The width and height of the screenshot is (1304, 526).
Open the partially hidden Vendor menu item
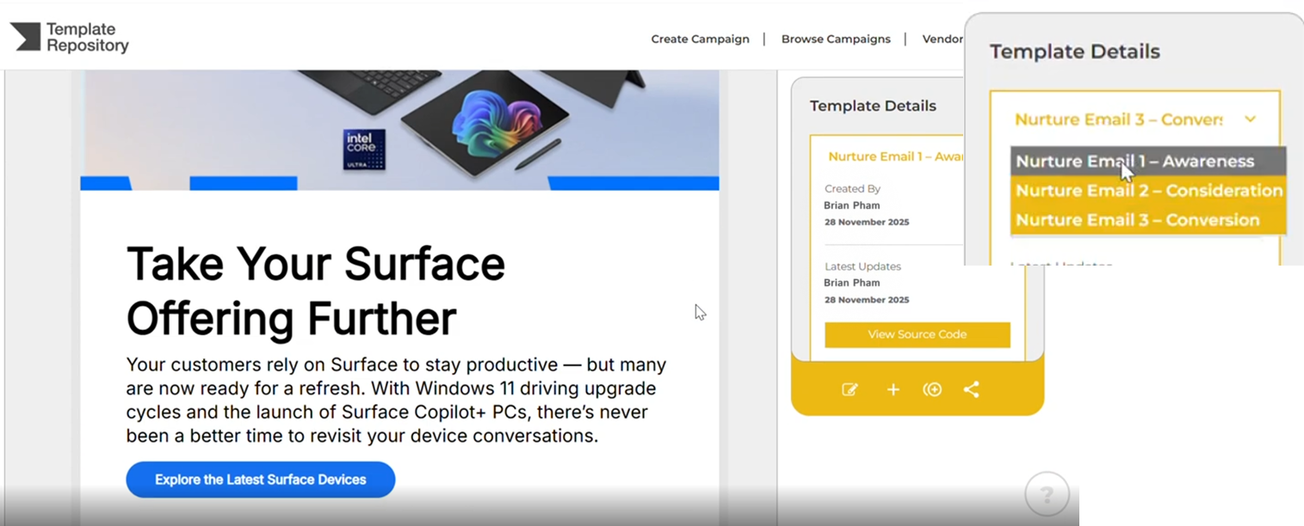(942, 39)
